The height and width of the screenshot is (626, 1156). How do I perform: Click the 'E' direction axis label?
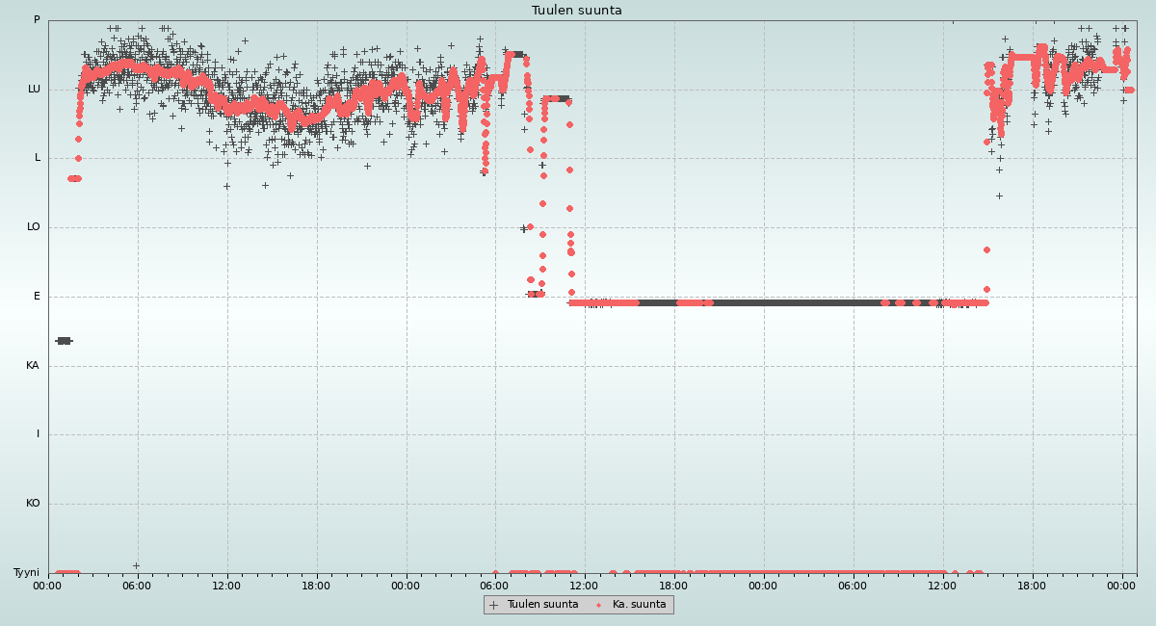[x=38, y=297]
